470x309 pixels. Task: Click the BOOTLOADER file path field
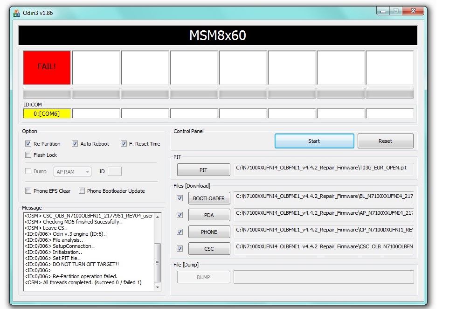(x=324, y=198)
